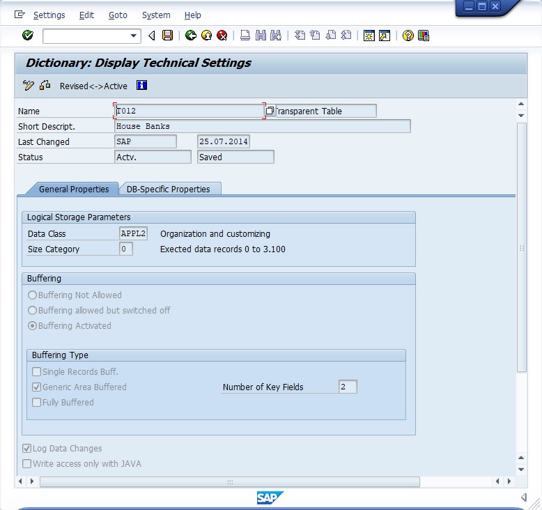The height and width of the screenshot is (510, 542).
Task: Click the Activate icon beside the pencil
Action: pyautogui.click(x=45, y=86)
